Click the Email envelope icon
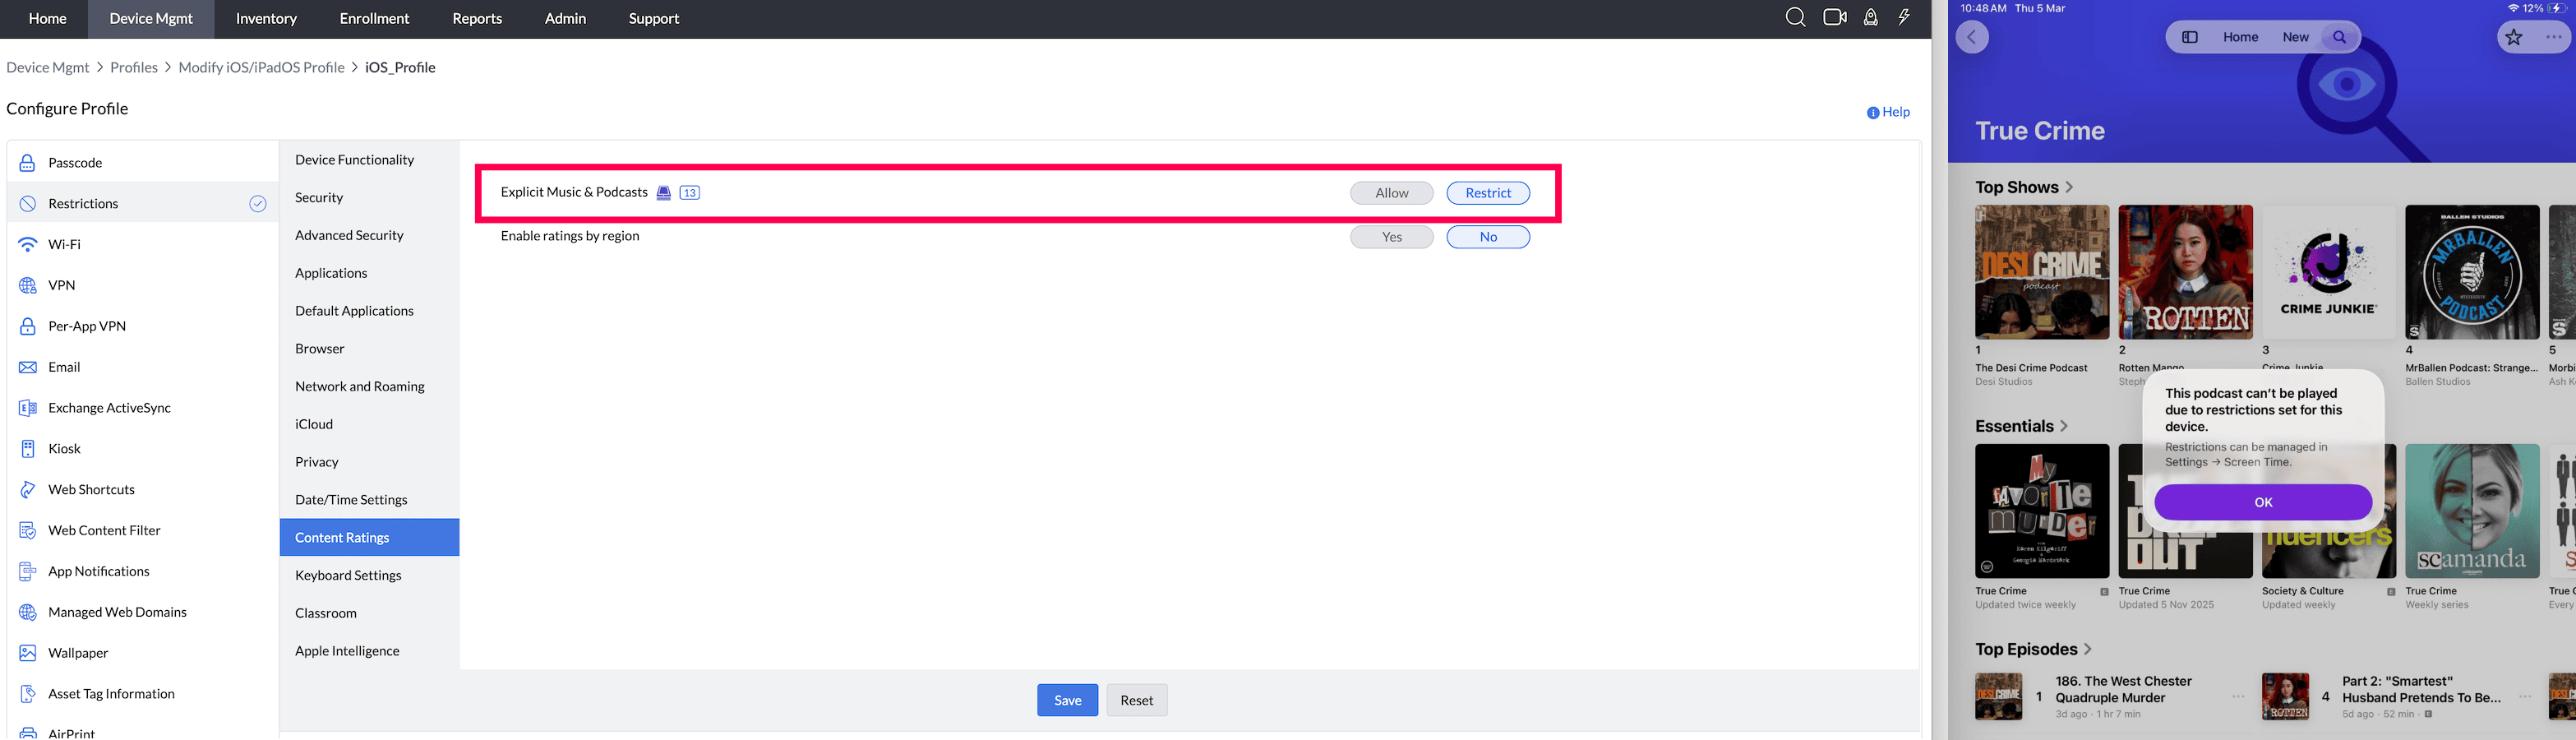Screen dimensions: 2576x740 (28, 368)
